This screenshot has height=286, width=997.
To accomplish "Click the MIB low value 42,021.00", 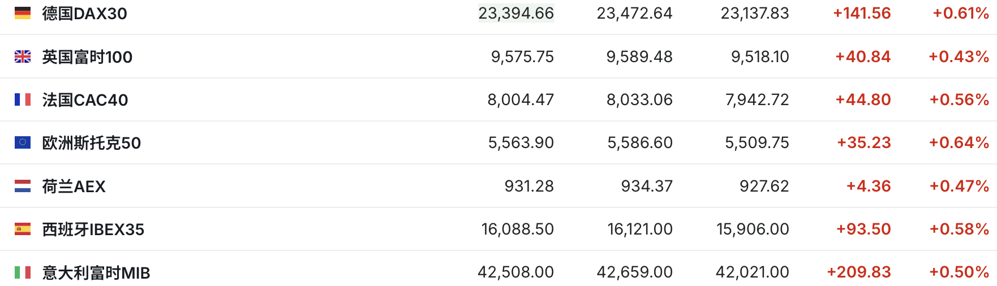I will click(x=752, y=272).
